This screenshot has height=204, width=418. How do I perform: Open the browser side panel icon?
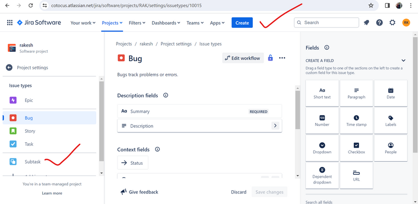tap(387, 5)
